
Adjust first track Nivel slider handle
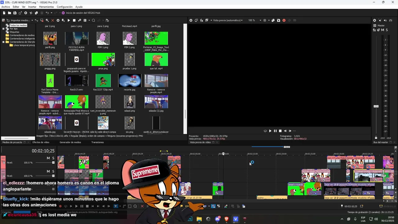[53, 162]
